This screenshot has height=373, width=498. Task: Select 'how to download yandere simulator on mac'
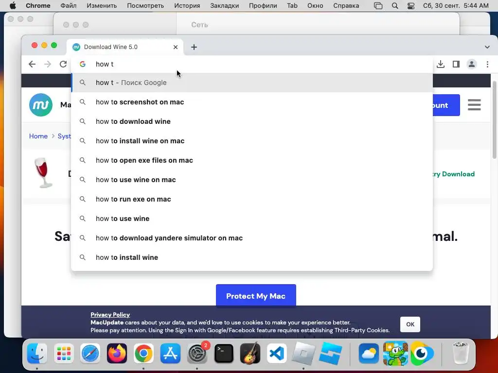coord(252,238)
